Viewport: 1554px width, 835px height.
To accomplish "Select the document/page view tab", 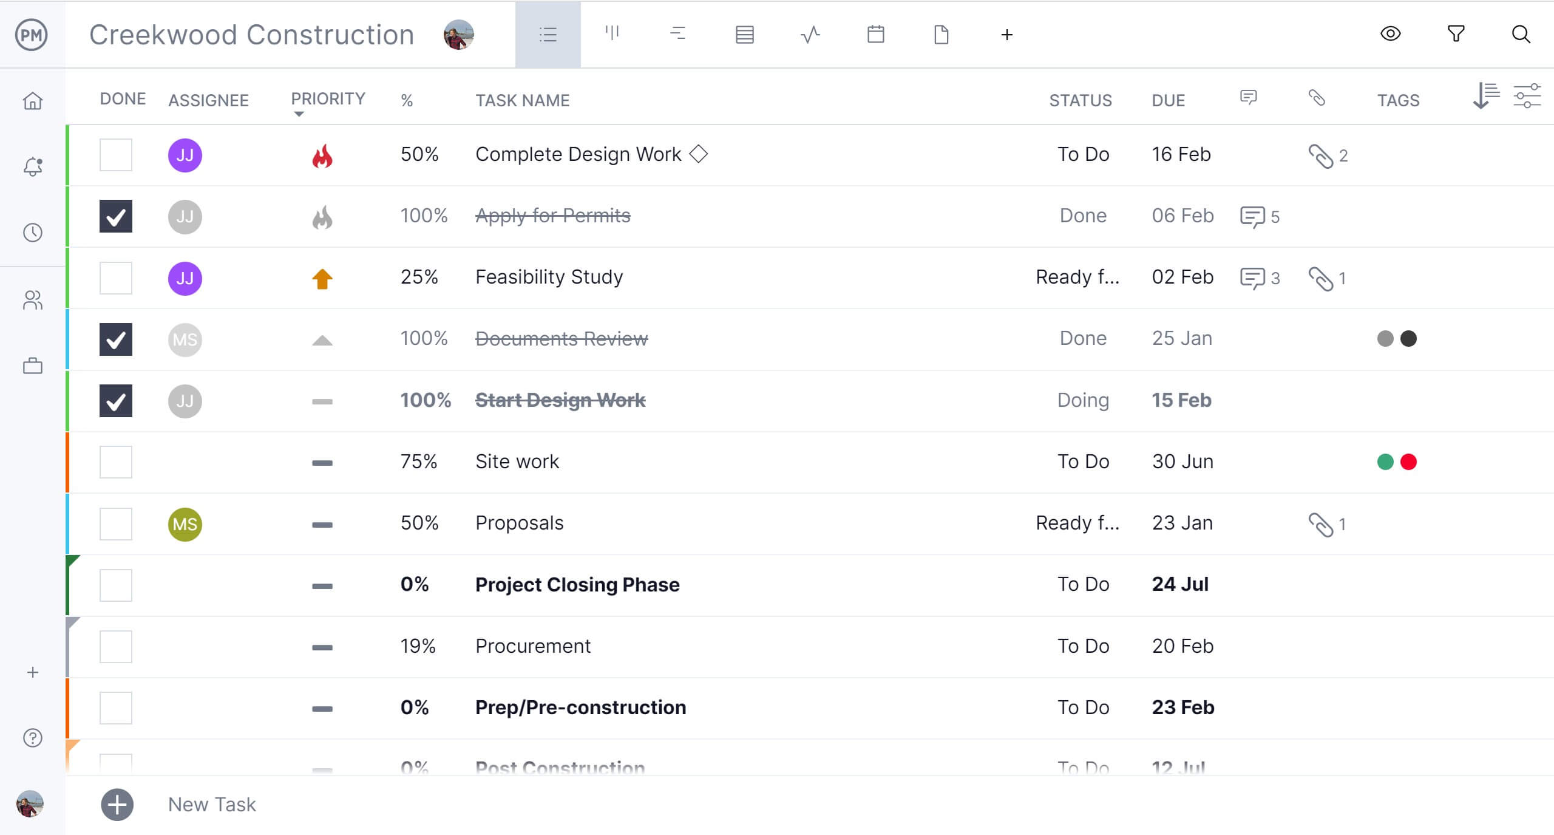I will click(x=940, y=33).
